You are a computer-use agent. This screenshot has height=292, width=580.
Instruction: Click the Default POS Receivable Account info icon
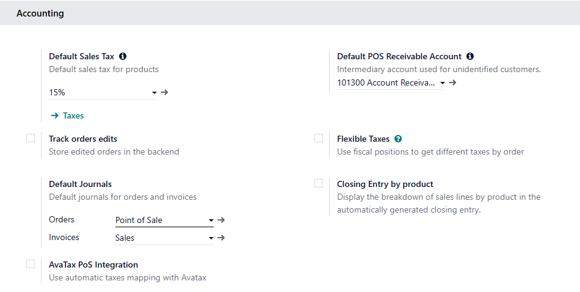470,56
